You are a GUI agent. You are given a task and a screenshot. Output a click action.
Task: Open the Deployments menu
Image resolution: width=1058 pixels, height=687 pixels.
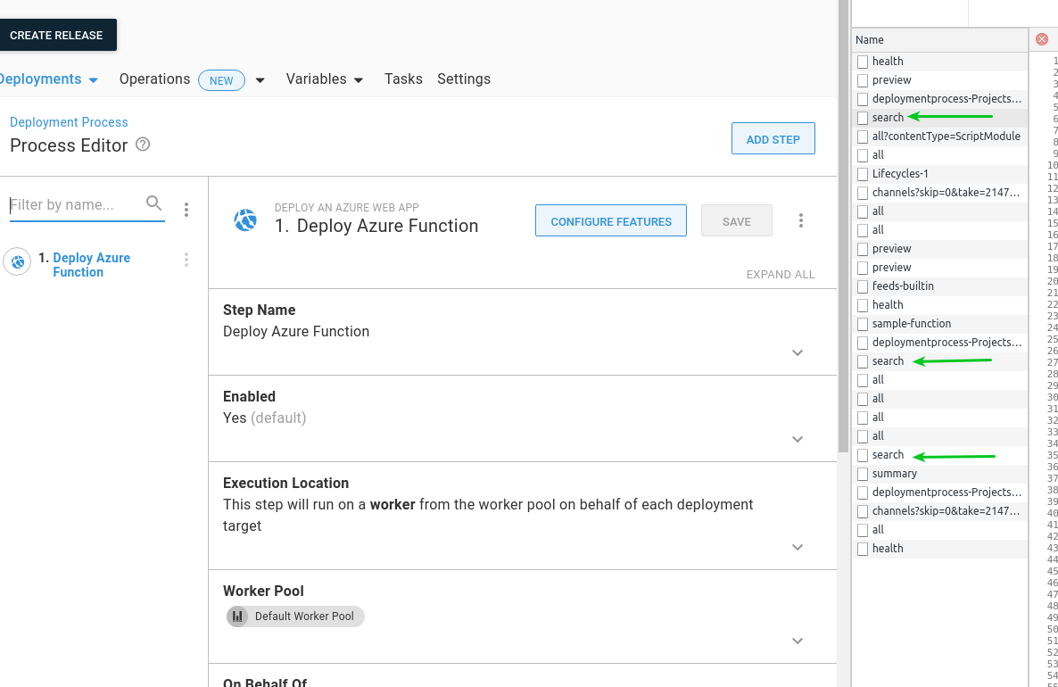pos(40,79)
